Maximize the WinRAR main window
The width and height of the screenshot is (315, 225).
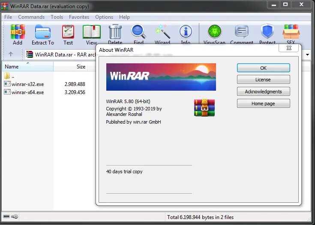285,5
